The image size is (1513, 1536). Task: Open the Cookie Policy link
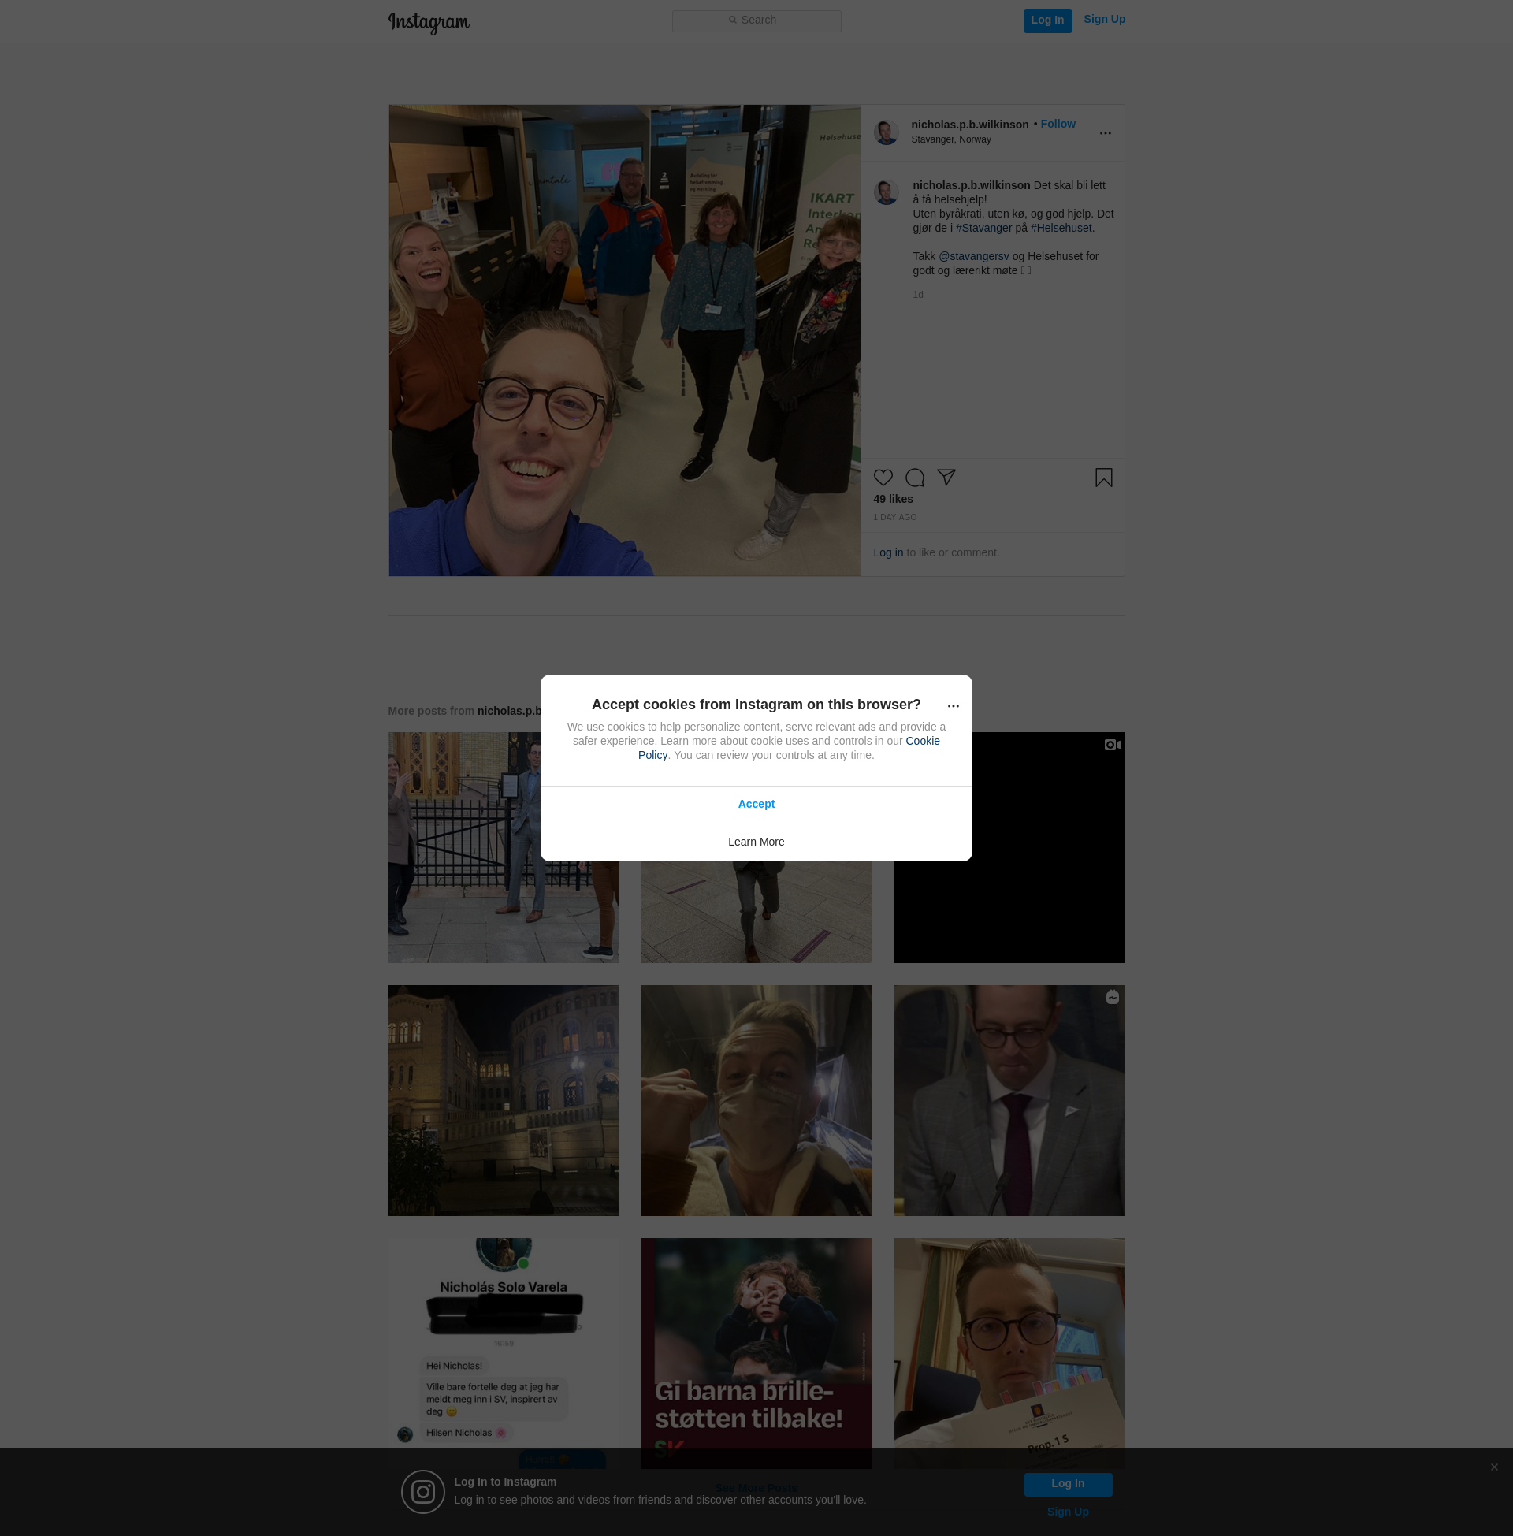click(922, 741)
